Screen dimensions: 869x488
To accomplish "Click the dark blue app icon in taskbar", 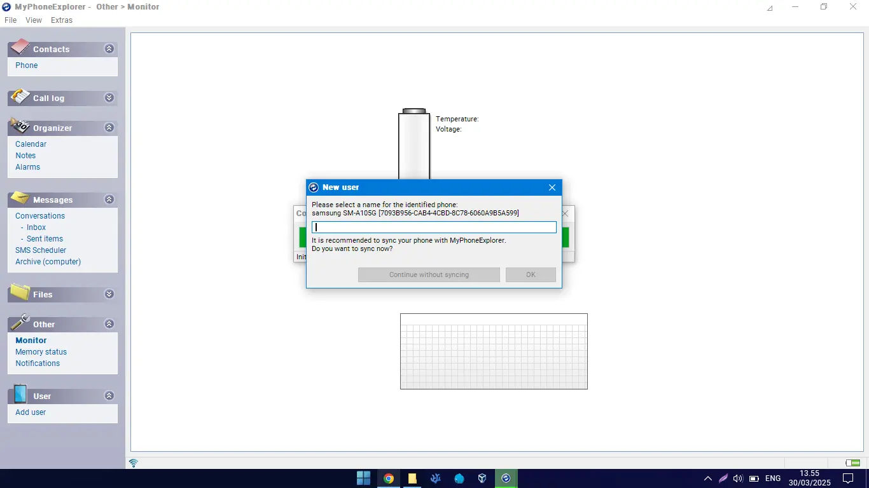I will (x=435, y=478).
